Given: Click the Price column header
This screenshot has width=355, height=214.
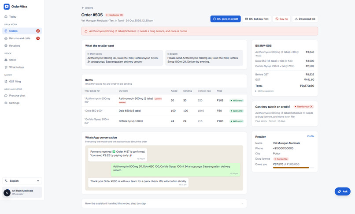Looking at the screenshot, I should (219, 91).
